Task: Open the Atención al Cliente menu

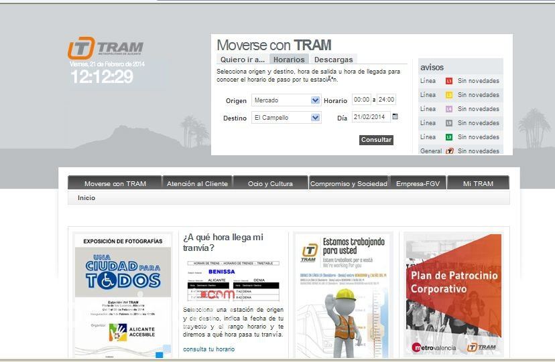Action: tap(197, 183)
